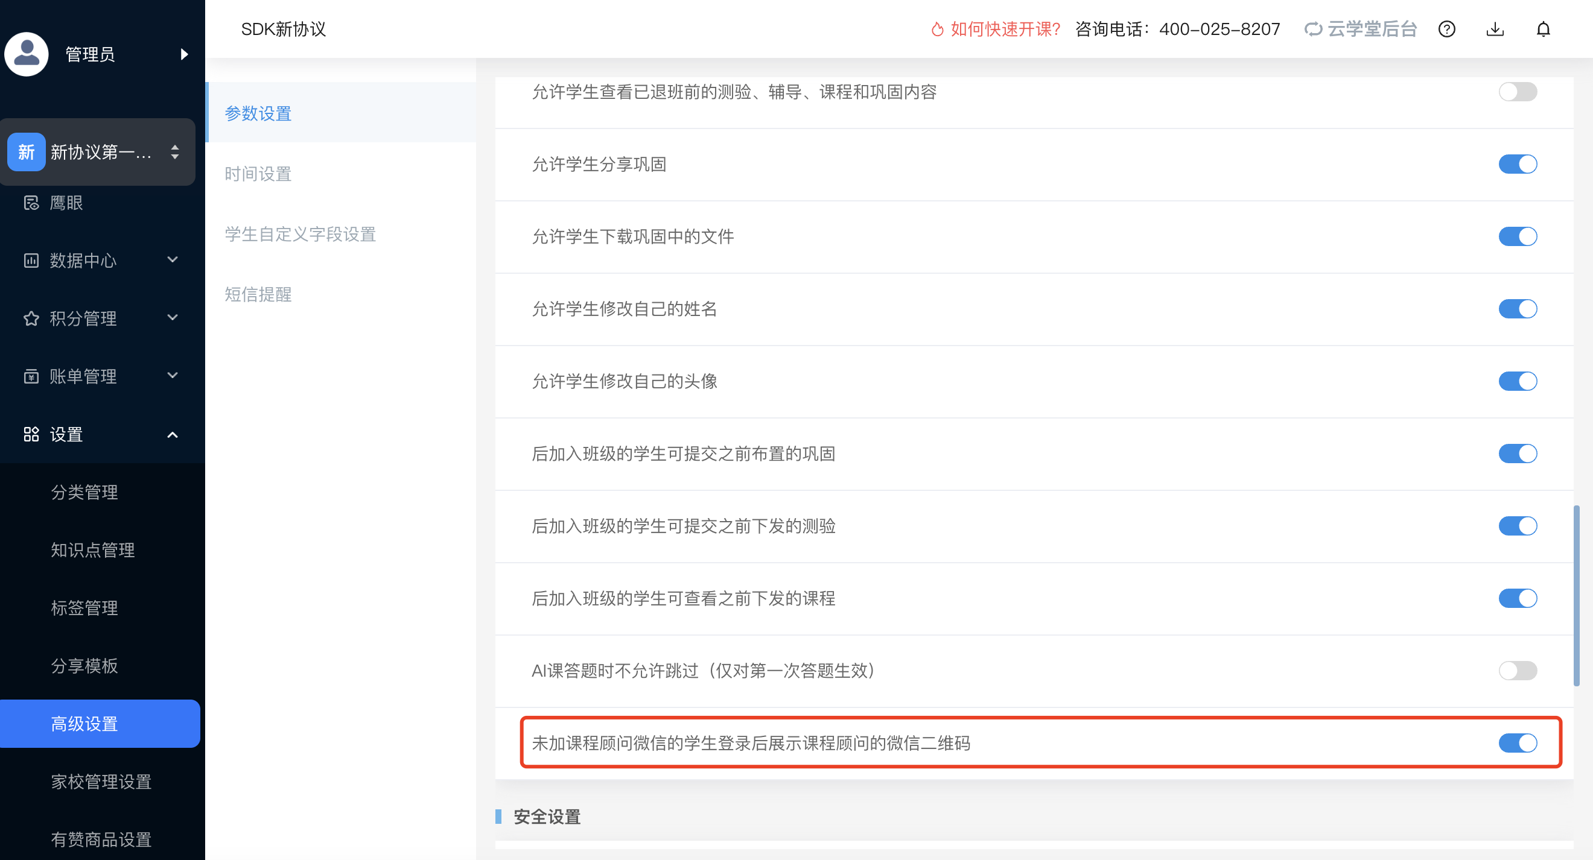Screen dimensions: 1593x860
Task: Click the 数据中心 chart icon
Action: click(31, 261)
